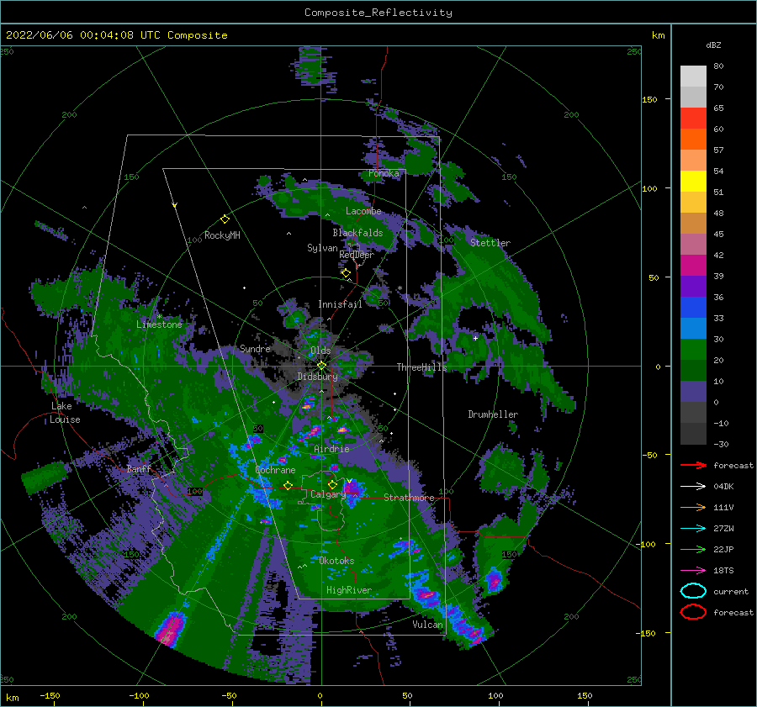
Task: Click the Airdrie town label
Action: click(x=331, y=449)
